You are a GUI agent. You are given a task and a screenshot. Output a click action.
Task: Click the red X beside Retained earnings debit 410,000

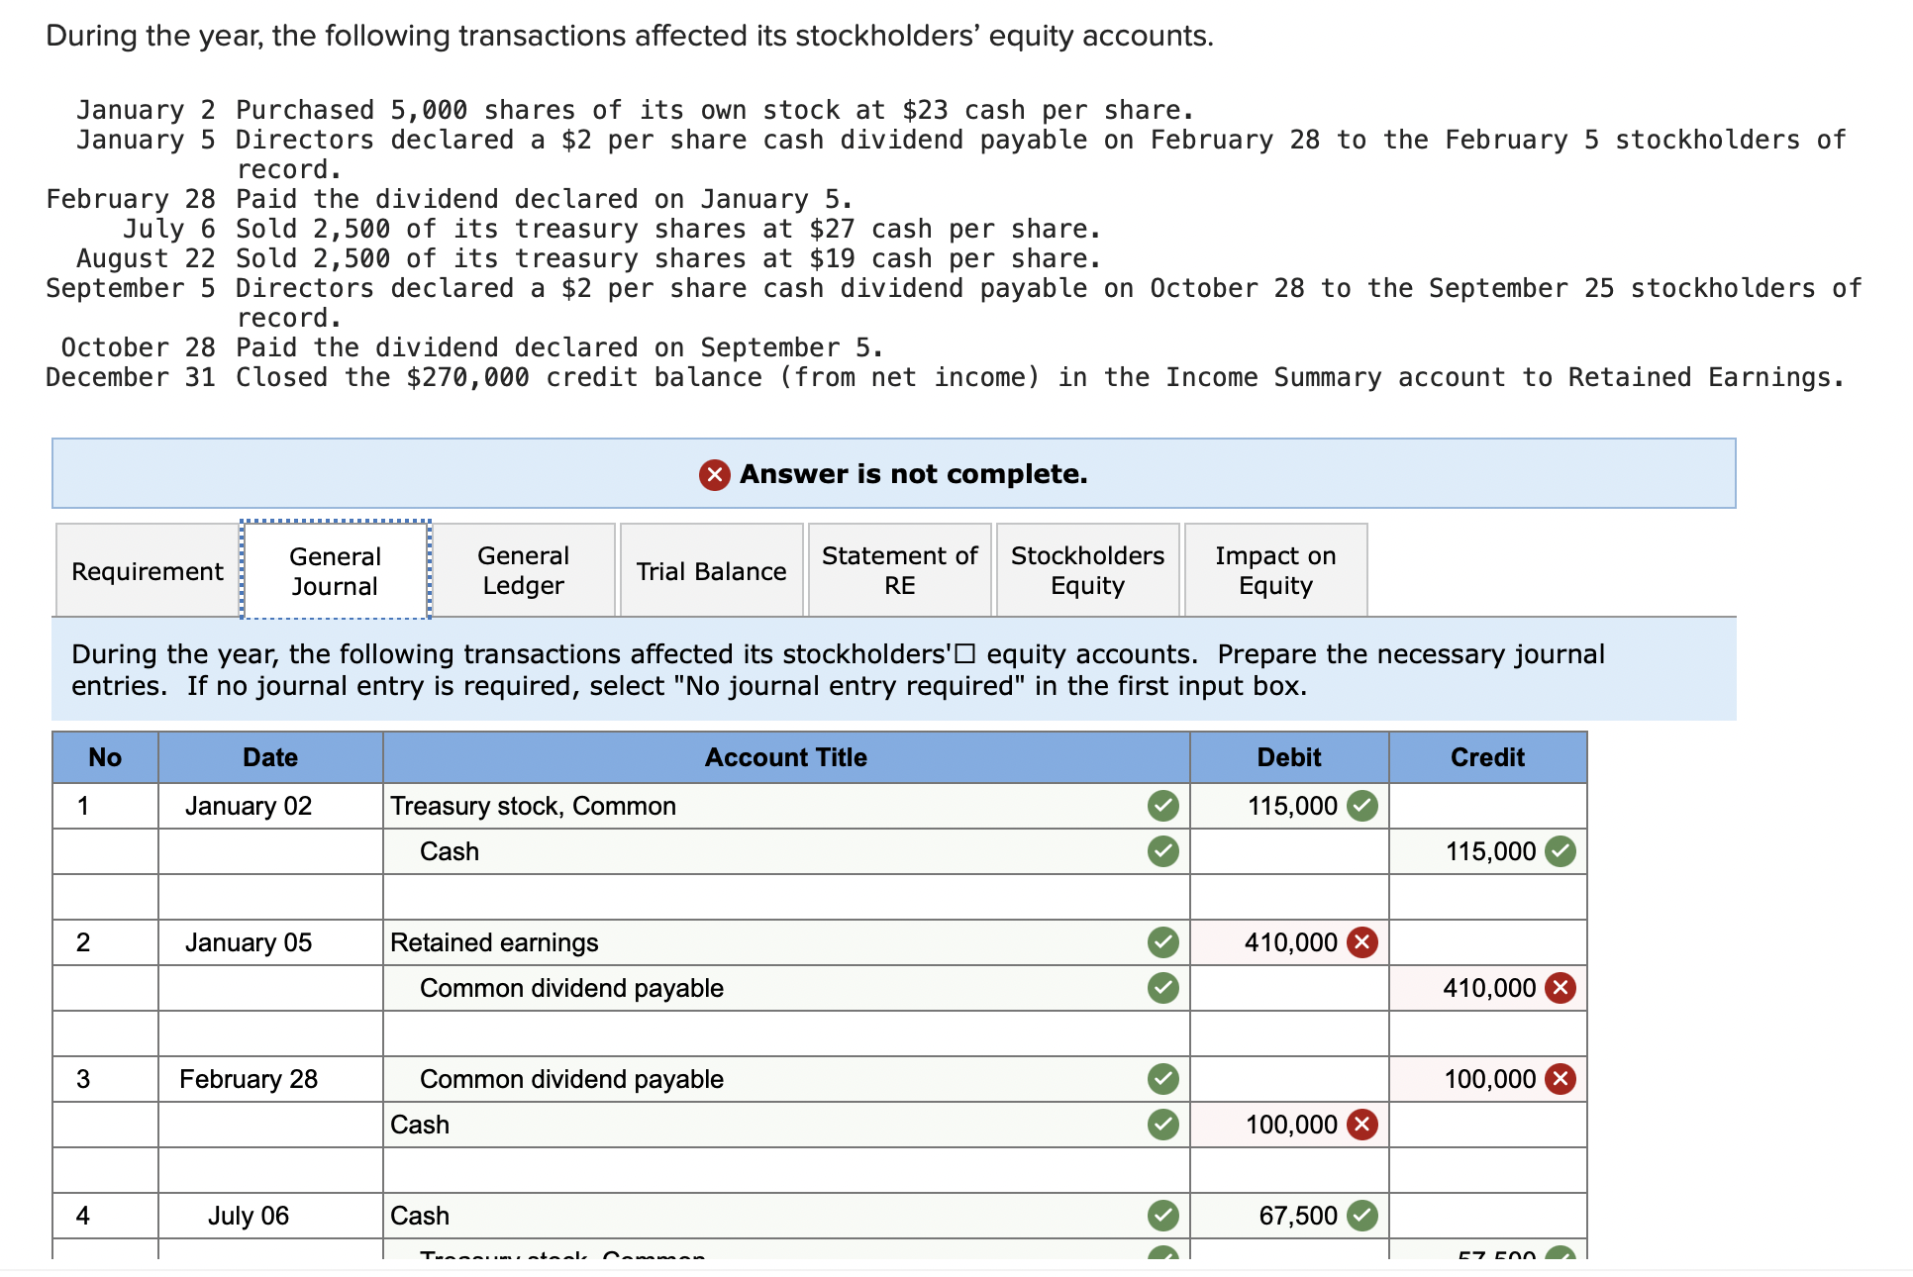click(1363, 942)
